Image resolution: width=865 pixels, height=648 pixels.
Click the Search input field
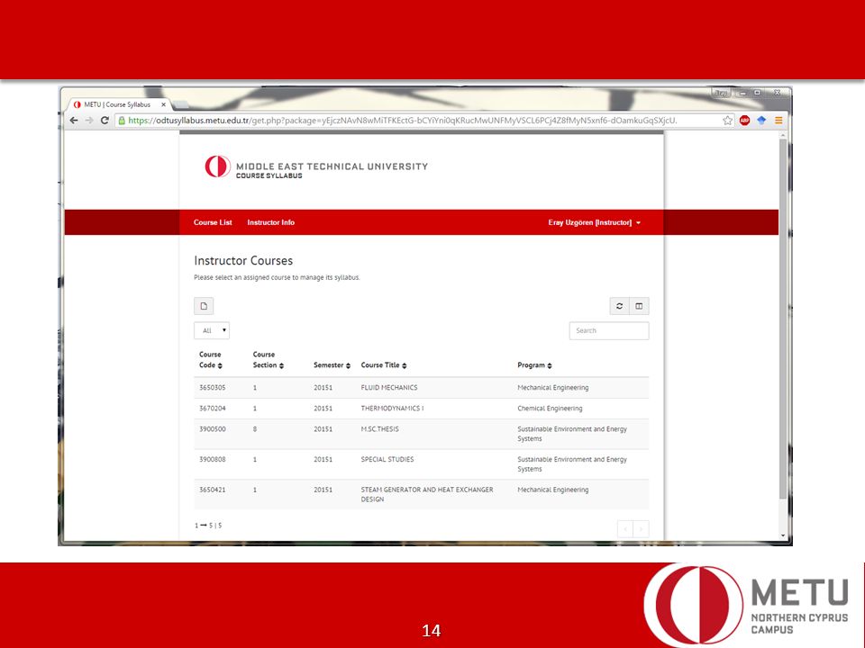point(609,330)
